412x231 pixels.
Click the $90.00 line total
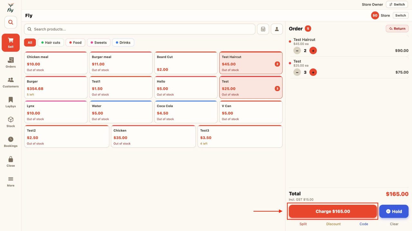[402, 51]
